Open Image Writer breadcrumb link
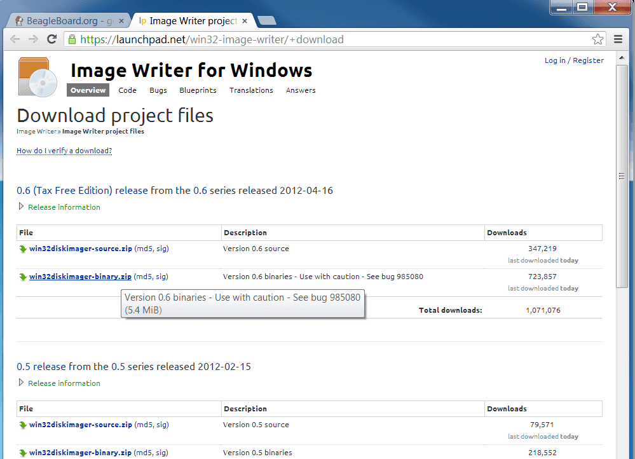635x459 pixels. (36, 131)
